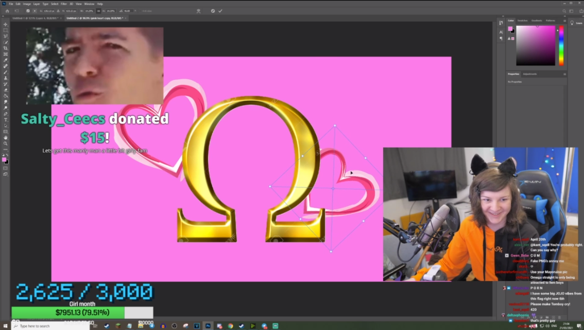Image resolution: width=584 pixels, height=330 pixels.
Task: Switch to the Patterns tab
Action: click(x=550, y=21)
